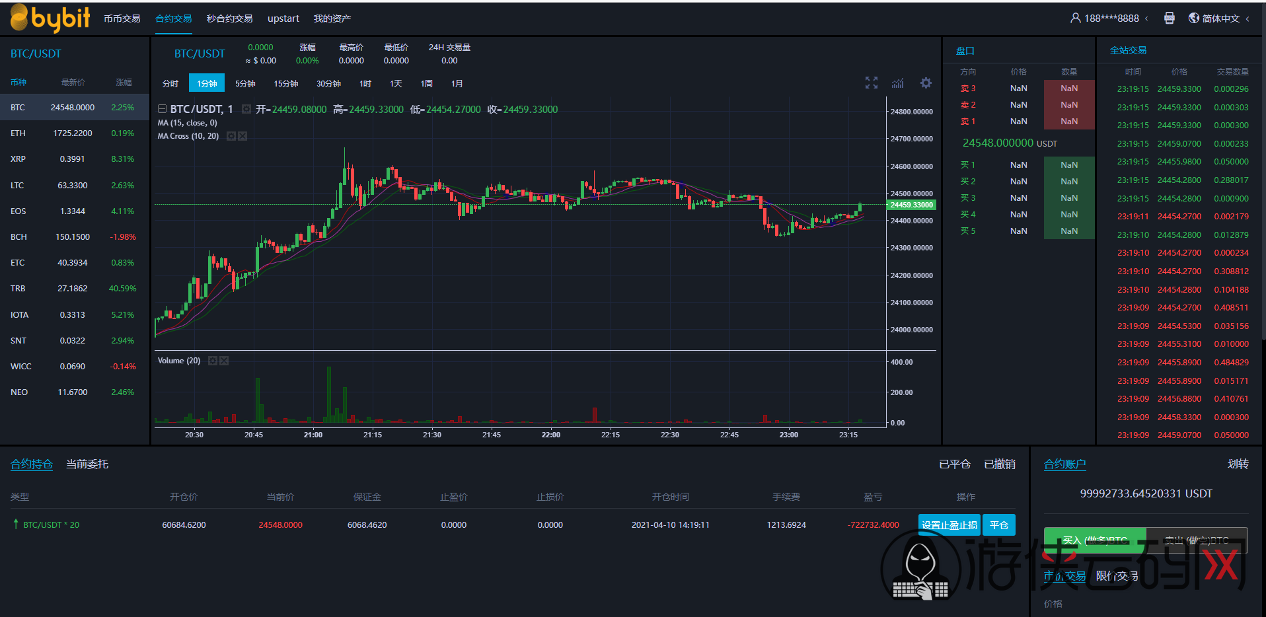Viewport: 1266px width, 617px height.
Task: Click the 买 1 order book row
Action: click(x=1019, y=165)
